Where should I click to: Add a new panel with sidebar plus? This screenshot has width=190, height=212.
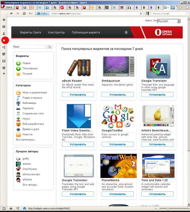pyautogui.click(x=4, y=74)
